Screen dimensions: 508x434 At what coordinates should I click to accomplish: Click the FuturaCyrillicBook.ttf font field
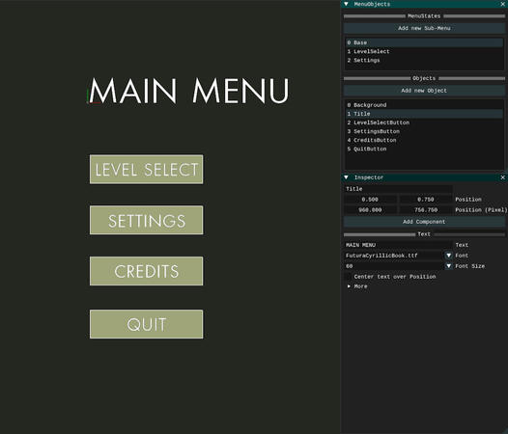point(394,256)
